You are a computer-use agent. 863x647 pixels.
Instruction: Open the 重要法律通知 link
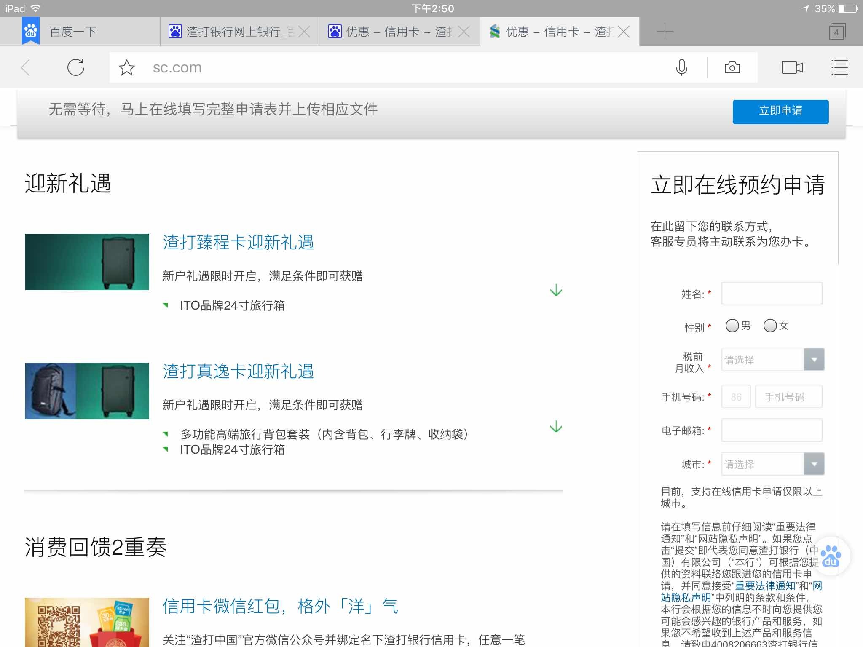click(x=765, y=586)
